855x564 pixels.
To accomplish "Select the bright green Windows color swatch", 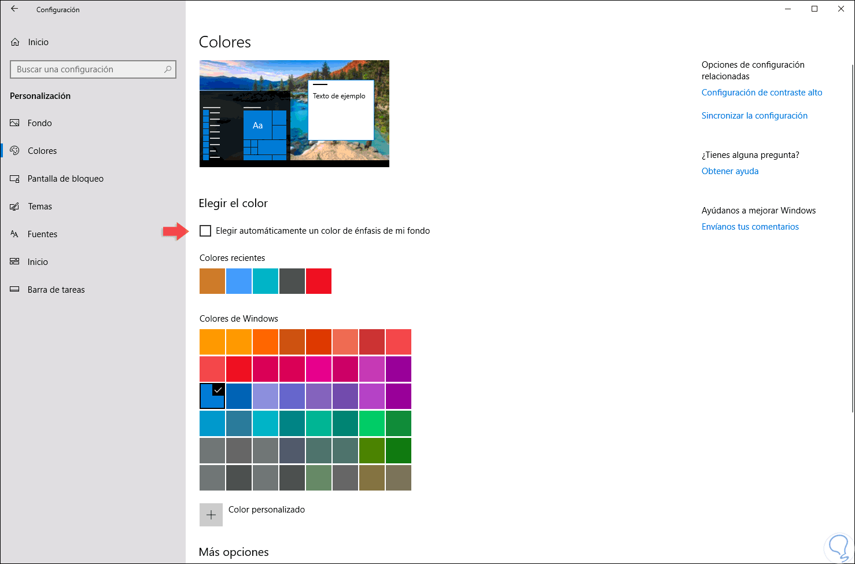I will pyautogui.click(x=372, y=423).
